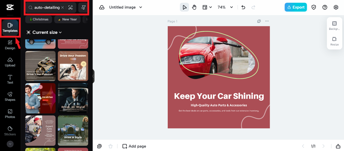
Task: Click the duplicate page icon in bottom bar
Action: (99, 146)
